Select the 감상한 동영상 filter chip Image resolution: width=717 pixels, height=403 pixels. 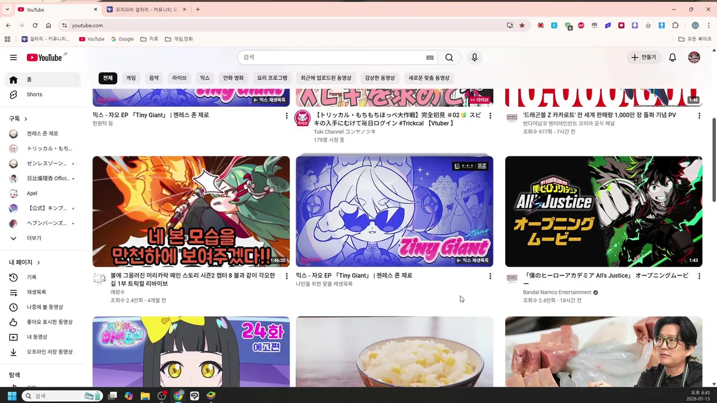(380, 78)
